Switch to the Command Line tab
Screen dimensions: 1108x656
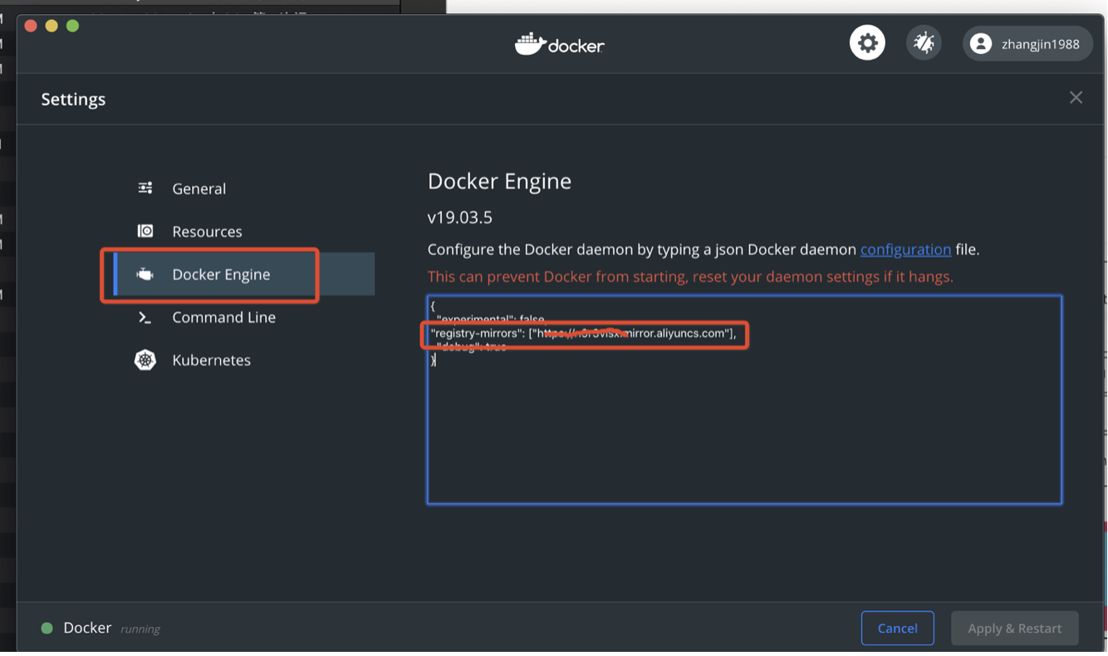(x=244, y=317)
